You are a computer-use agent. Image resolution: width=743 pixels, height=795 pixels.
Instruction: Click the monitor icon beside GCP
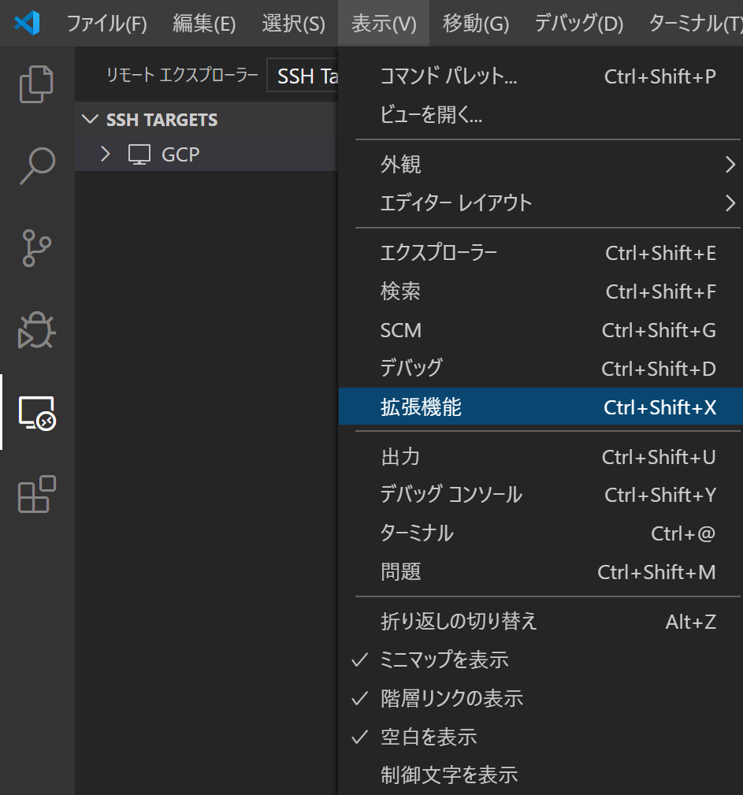pyautogui.click(x=139, y=154)
